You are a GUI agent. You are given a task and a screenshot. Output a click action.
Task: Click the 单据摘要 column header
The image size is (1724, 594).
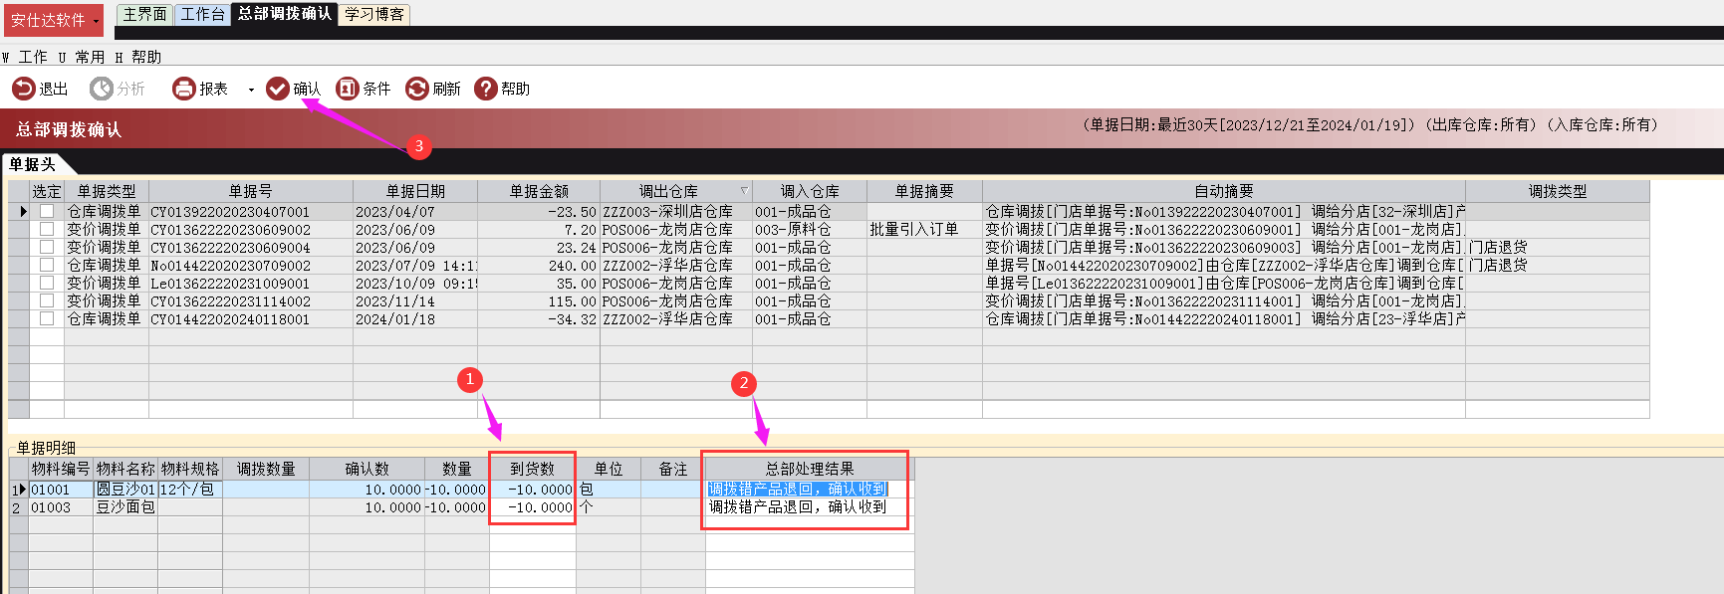point(924,191)
